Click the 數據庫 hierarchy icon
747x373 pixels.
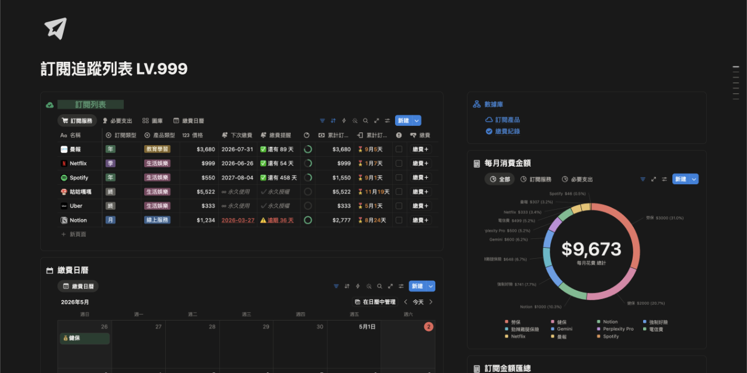(x=477, y=104)
